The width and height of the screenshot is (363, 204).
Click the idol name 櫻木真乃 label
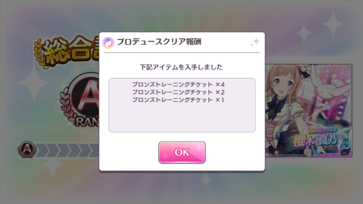tap(315, 140)
